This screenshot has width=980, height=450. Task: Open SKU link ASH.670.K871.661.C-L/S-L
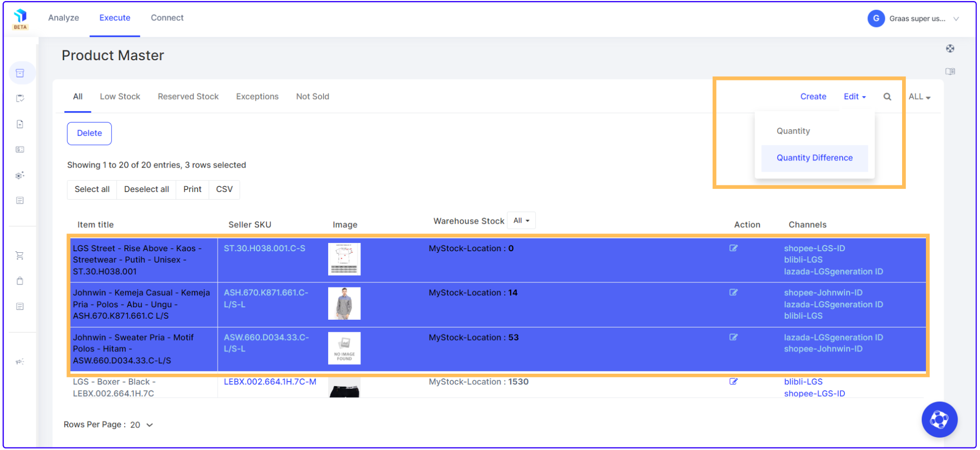point(266,298)
